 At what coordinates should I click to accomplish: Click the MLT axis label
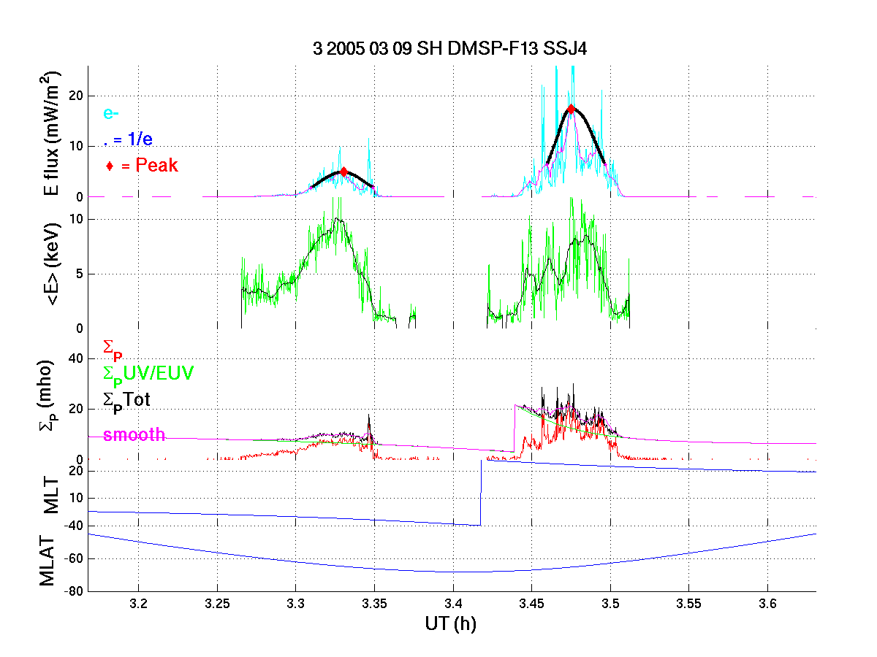click(x=52, y=499)
